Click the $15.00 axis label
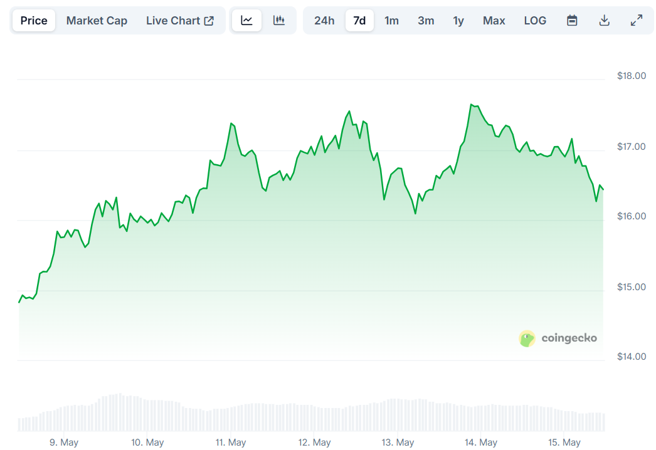The image size is (656, 450). click(x=632, y=287)
